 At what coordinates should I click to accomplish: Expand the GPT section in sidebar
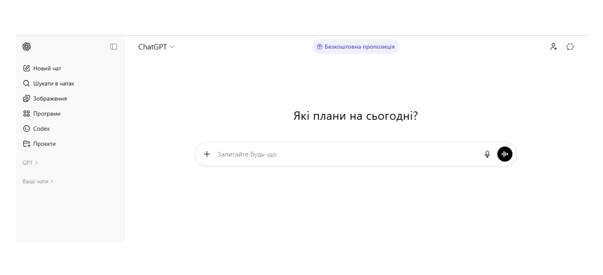click(30, 163)
